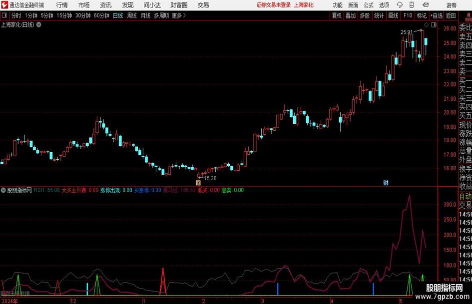Switch to the 周线 weekly tab
Image resolution: width=472 pixels, height=304 pixels.
click(132, 15)
